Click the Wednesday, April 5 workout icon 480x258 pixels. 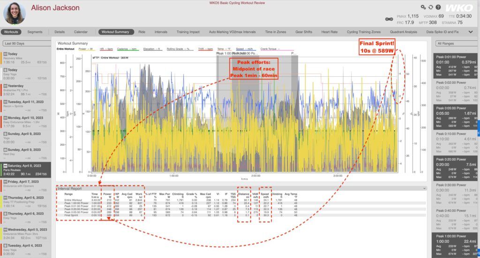(x=6, y=229)
